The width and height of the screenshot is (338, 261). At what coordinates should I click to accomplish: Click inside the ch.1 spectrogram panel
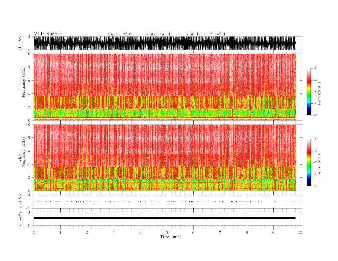(164, 87)
